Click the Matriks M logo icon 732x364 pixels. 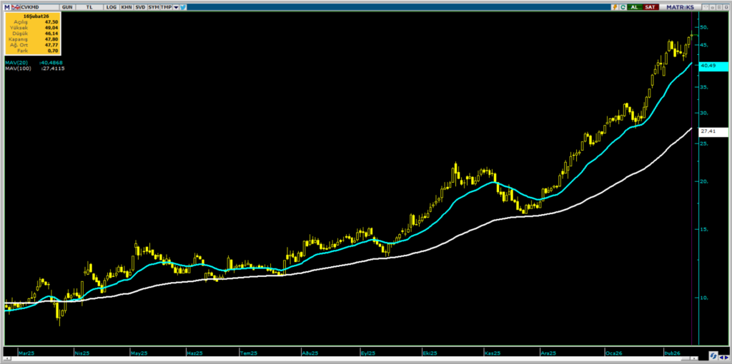pos(7,6)
